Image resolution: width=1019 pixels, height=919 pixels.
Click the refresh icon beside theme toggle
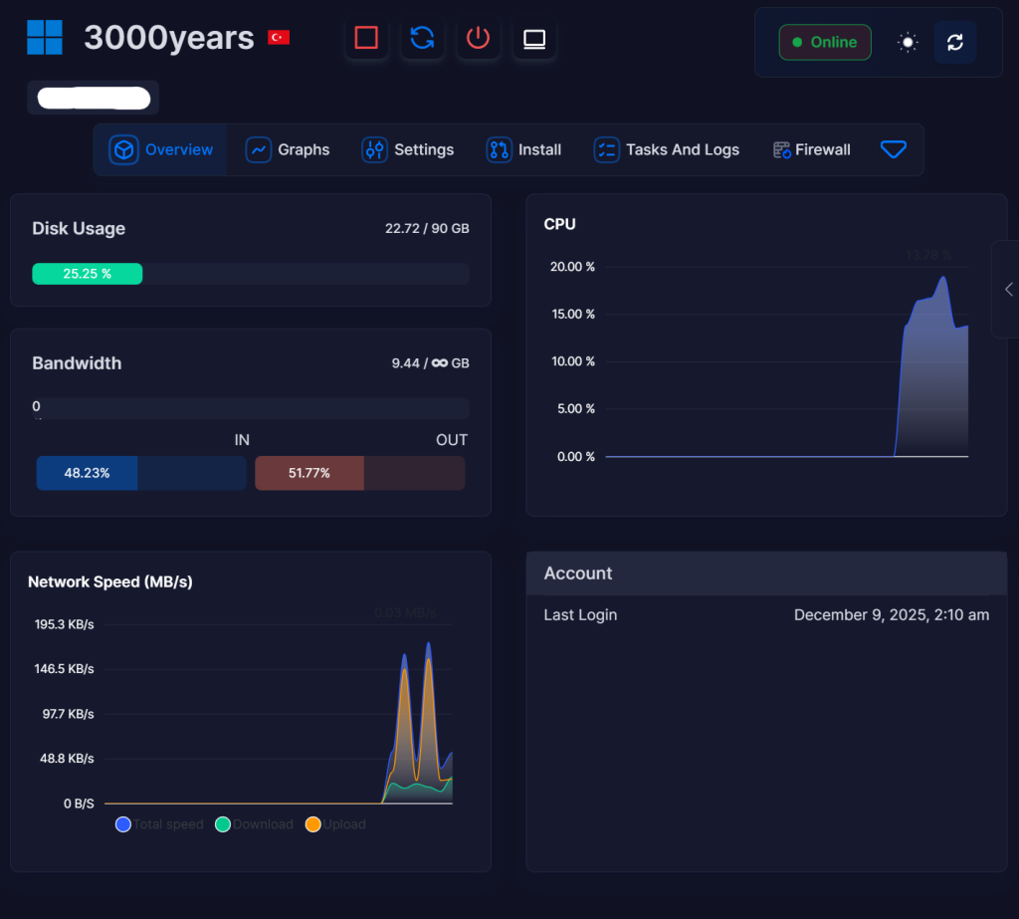[x=954, y=42]
